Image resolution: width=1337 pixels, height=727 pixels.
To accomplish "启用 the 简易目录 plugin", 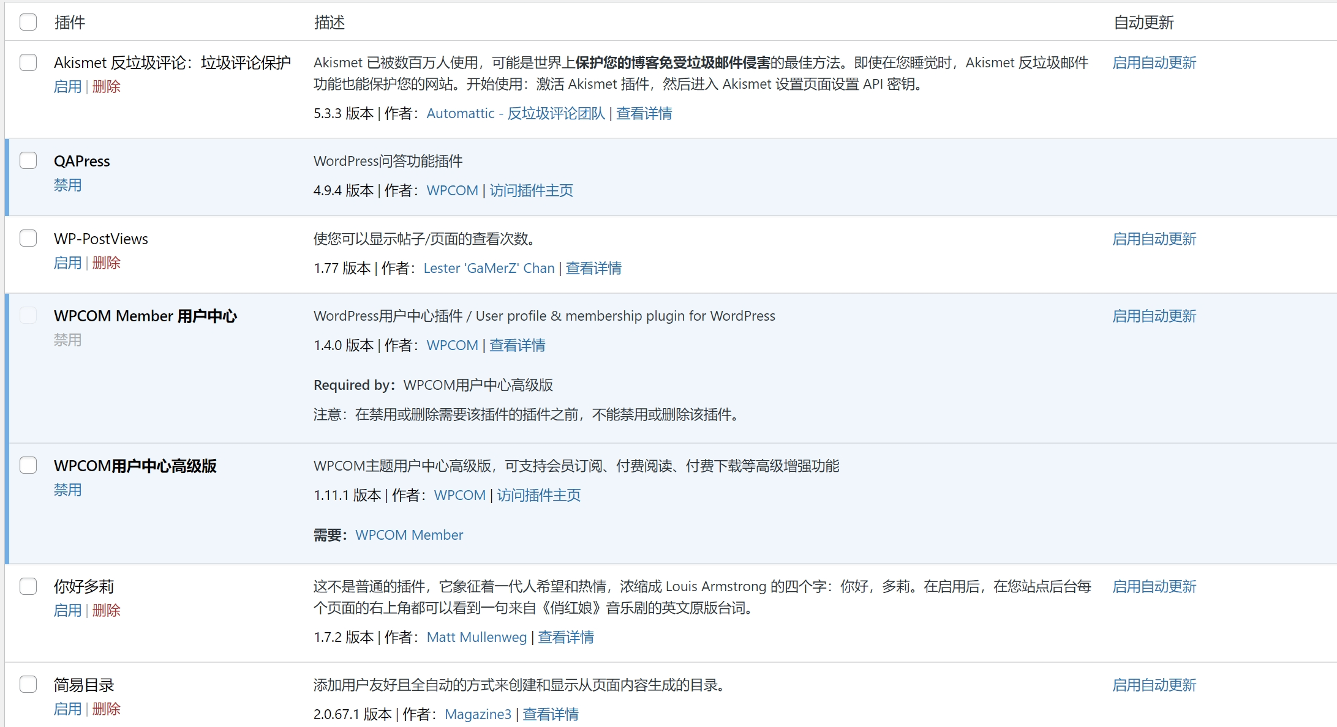I will pyautogui.click(x=67, y=708).
